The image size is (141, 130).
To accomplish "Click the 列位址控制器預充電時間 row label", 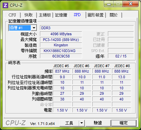I will coord(30,88).
